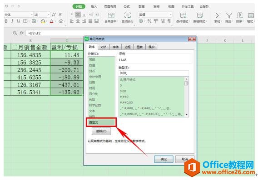Open the 视图 (View) ribbon tab
258x180 pixels.
pos(171,6)
